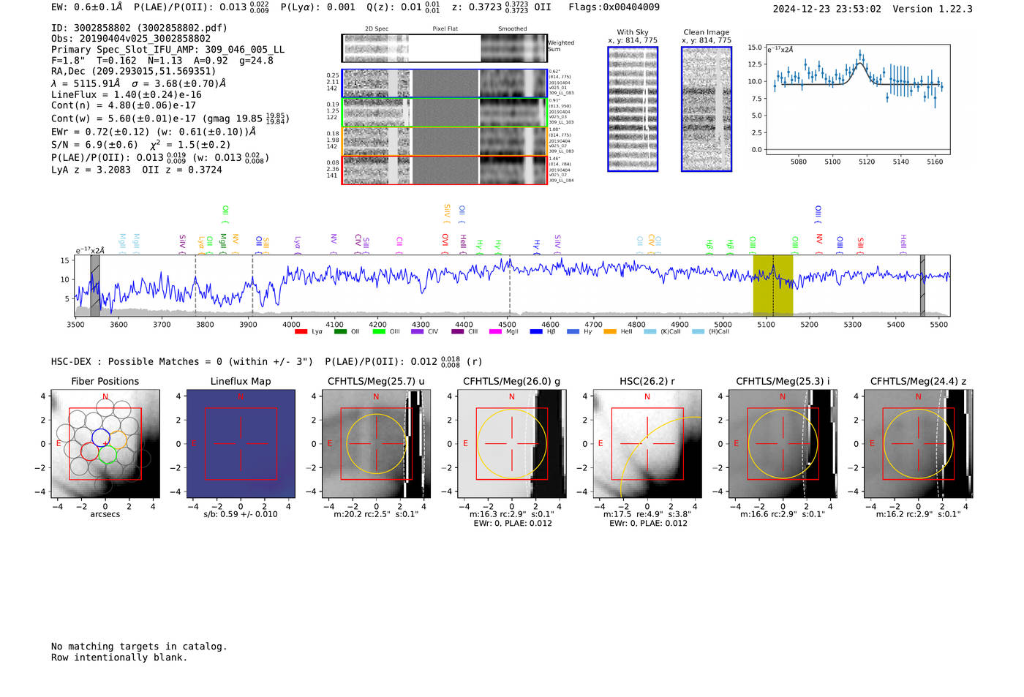
Task: Click the z: 0.3723 OII header value
Action: (x=502, y=7)
